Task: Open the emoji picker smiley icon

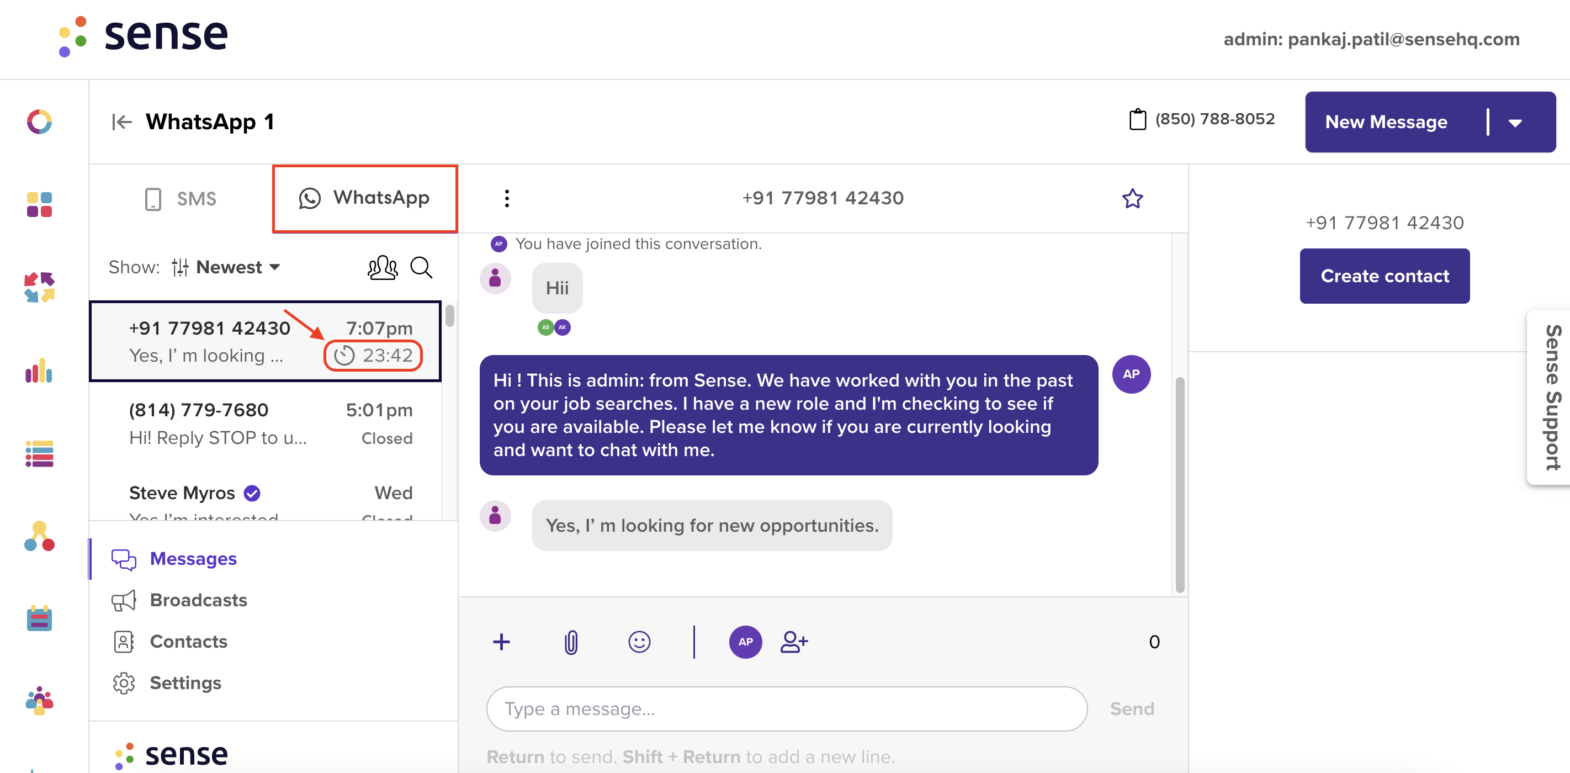Action: pyautogui.click(x=639, y=642)
